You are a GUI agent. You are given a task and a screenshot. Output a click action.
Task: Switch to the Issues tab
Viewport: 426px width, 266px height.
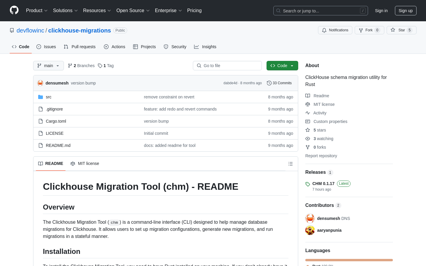[46, 47]
